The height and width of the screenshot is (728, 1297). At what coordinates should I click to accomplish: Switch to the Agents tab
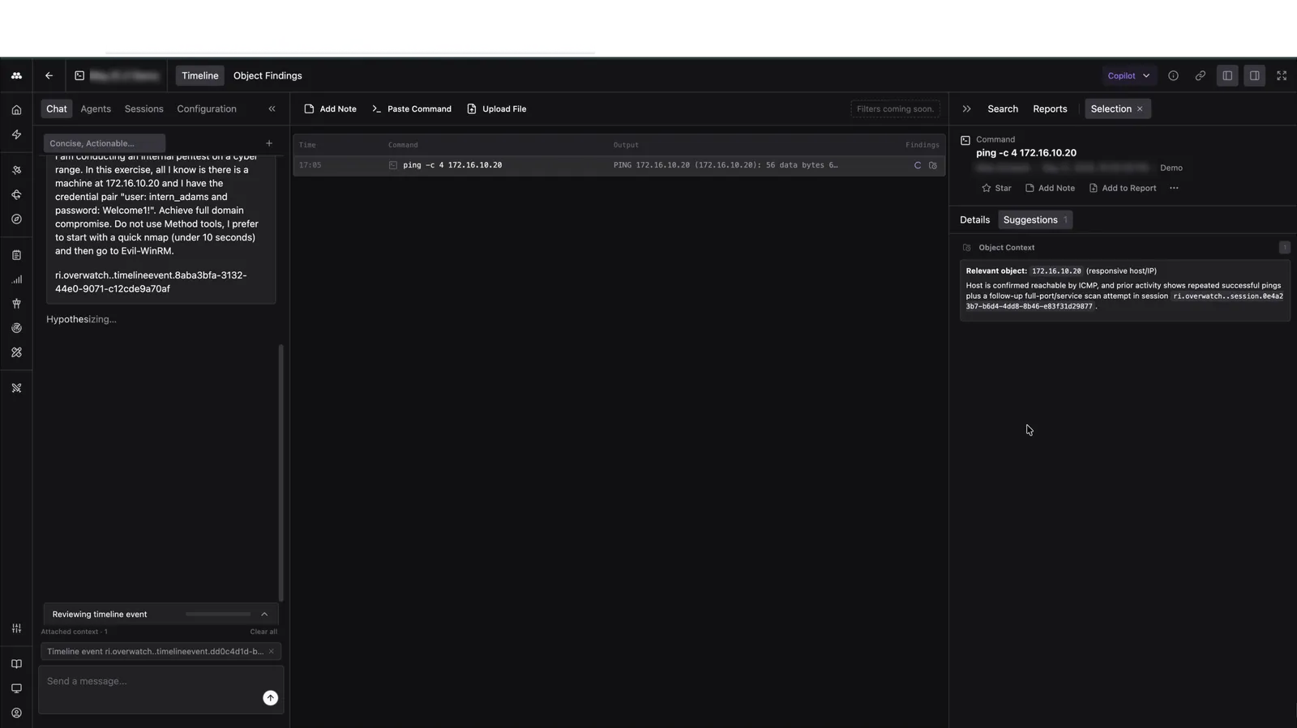96,109
